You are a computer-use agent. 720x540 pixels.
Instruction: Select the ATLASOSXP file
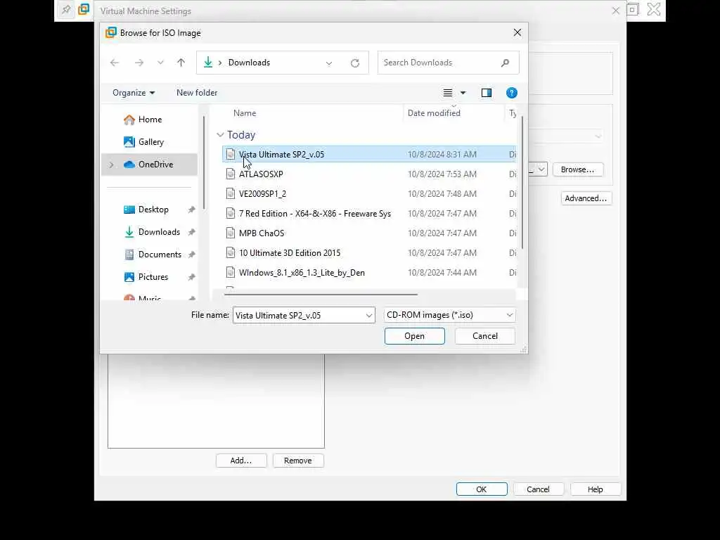(x=369, y=174)
